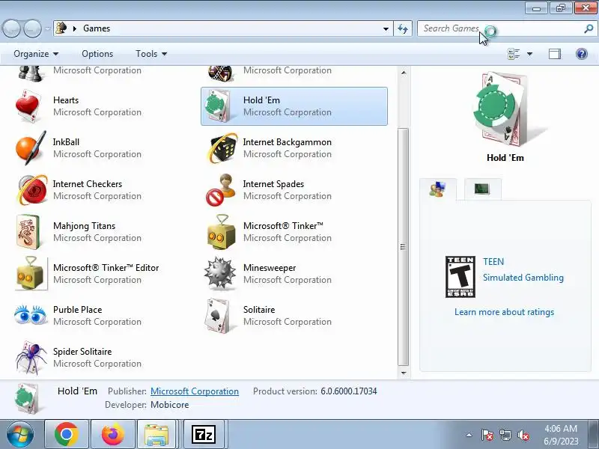Open the Help question mark icon

pyautogui.click(x=582, y=54)
